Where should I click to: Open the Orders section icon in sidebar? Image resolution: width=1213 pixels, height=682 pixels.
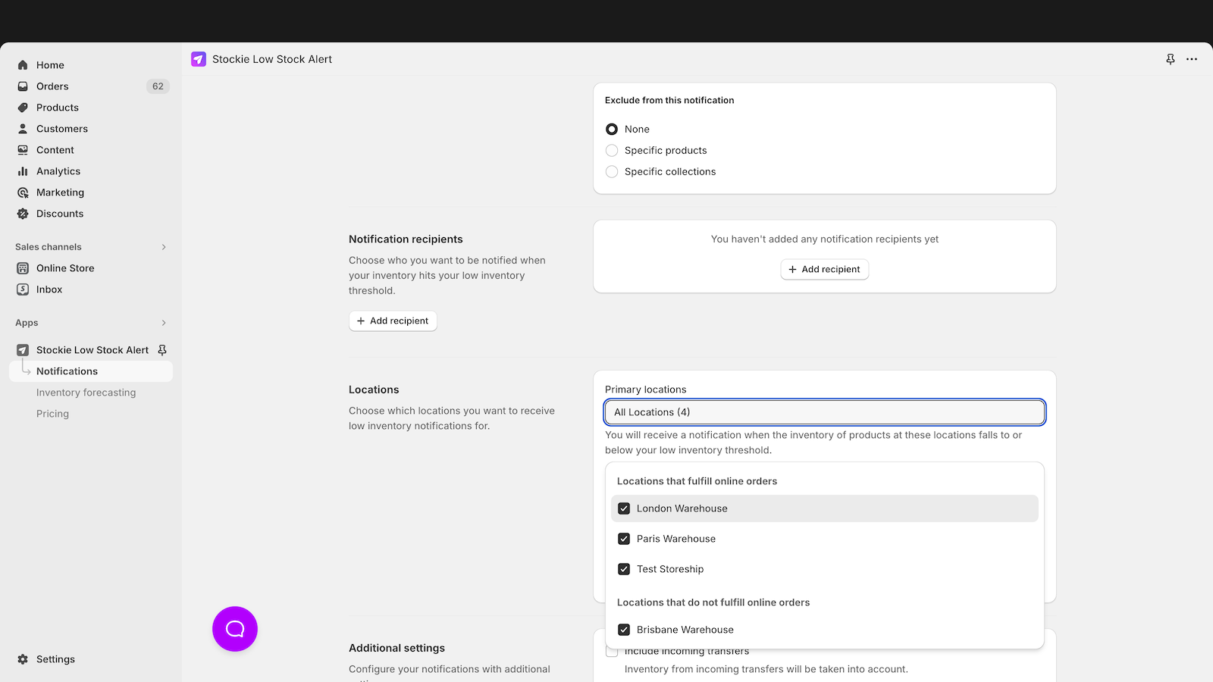pyautogui.click(x=23, y=86)
